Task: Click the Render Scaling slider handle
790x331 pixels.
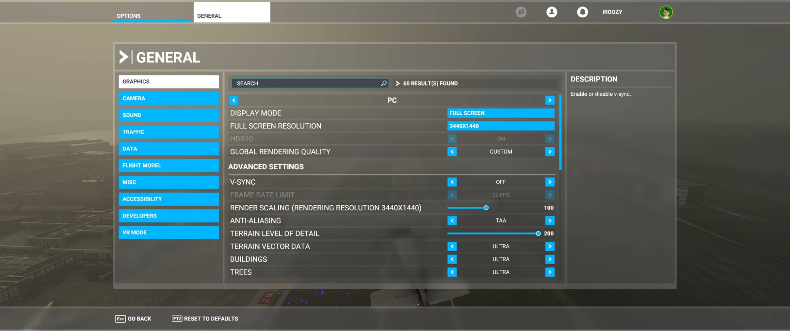Action: 486,208
